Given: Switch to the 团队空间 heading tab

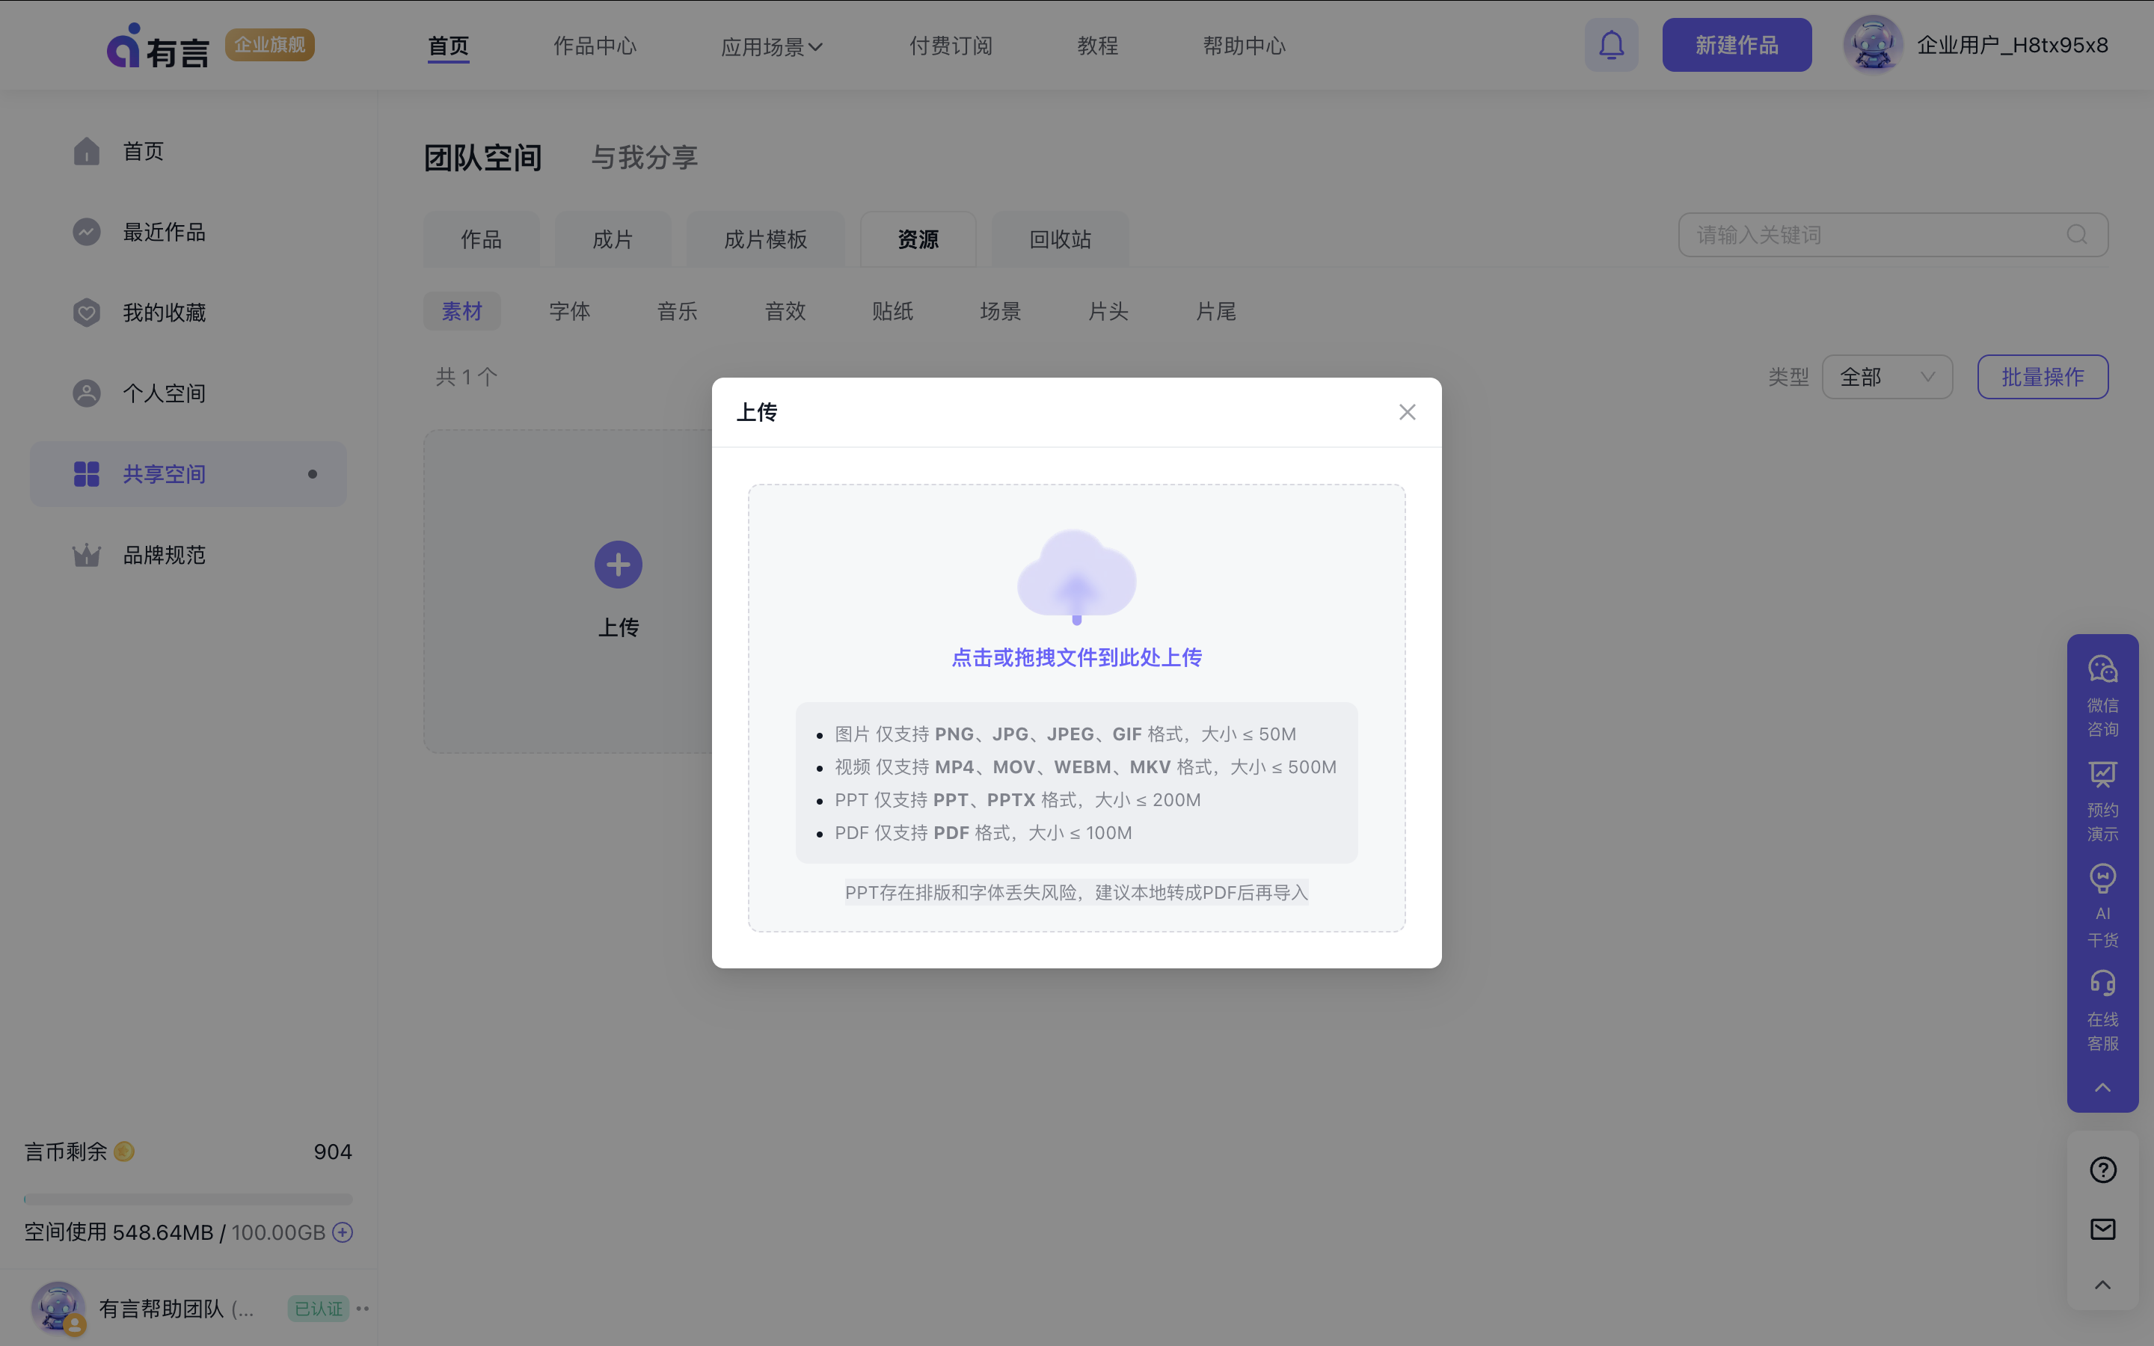Looking at the screenshot, I should [x=482, y=158].
